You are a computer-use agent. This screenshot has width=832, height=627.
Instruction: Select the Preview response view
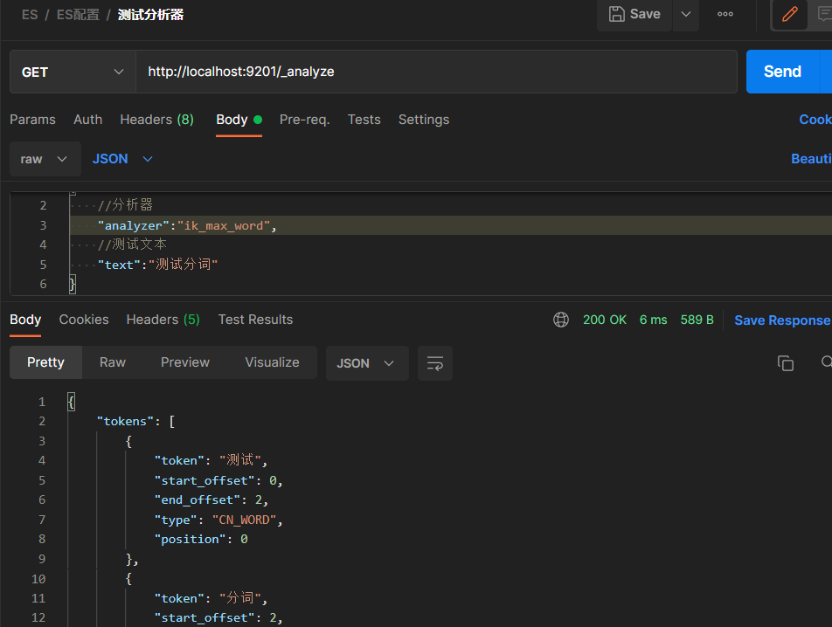185,362
